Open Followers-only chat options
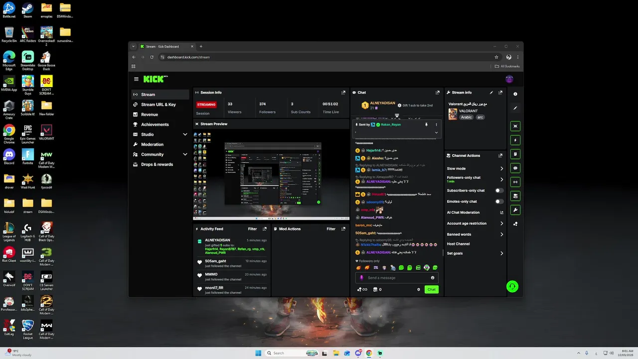This screenshot has height=359, width=638. (x=475, y=179)
